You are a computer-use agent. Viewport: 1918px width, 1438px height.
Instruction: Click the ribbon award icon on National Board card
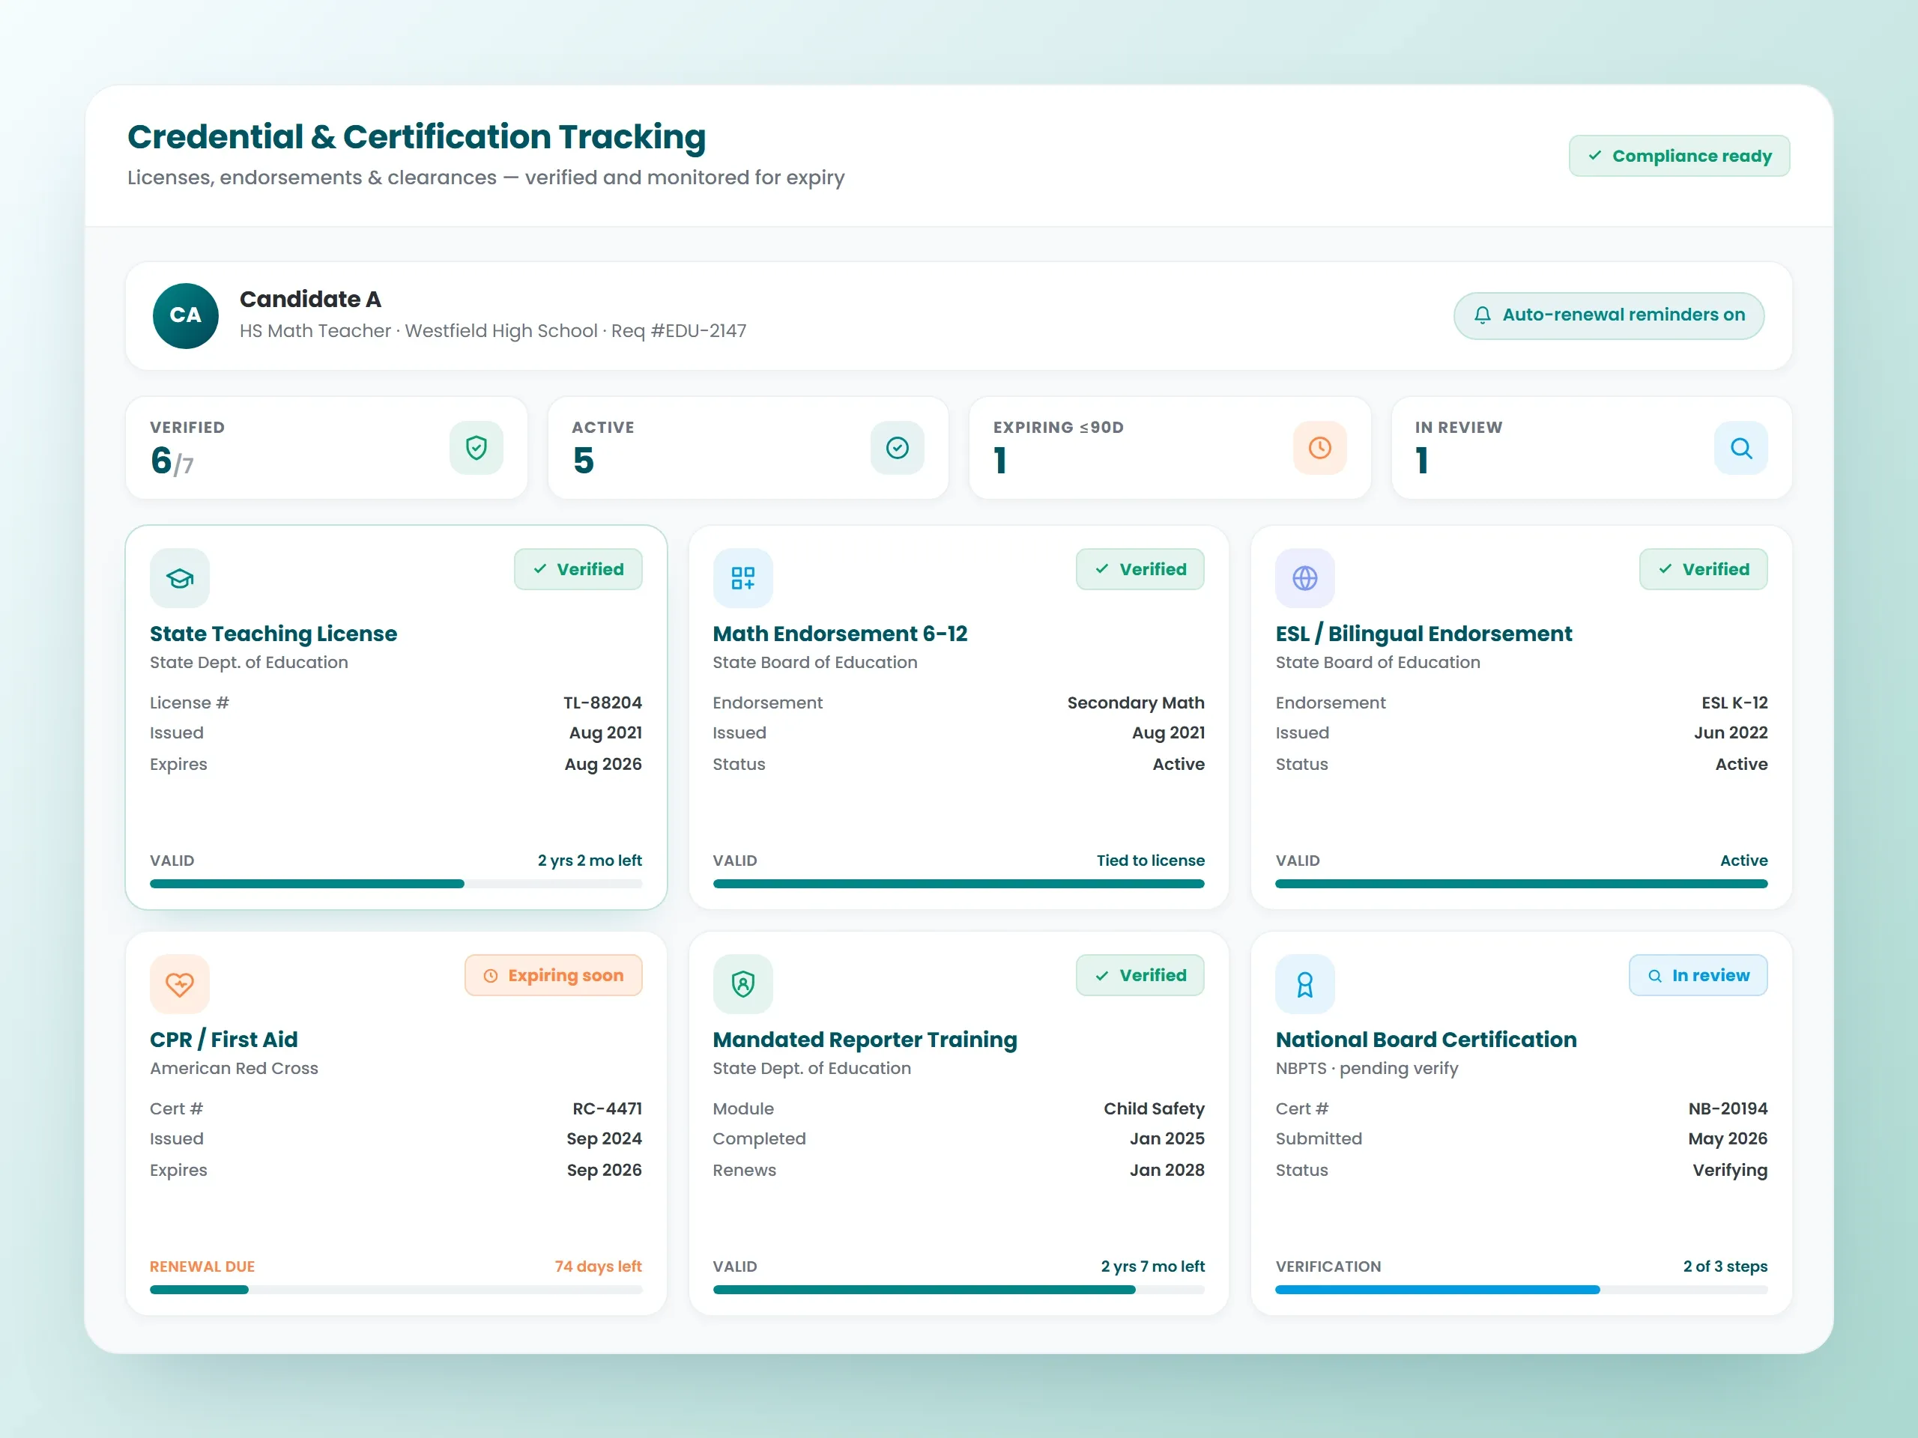click(1305, 984)
